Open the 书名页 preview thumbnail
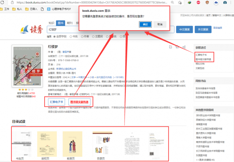234x162 pixels. click(22, 144)
